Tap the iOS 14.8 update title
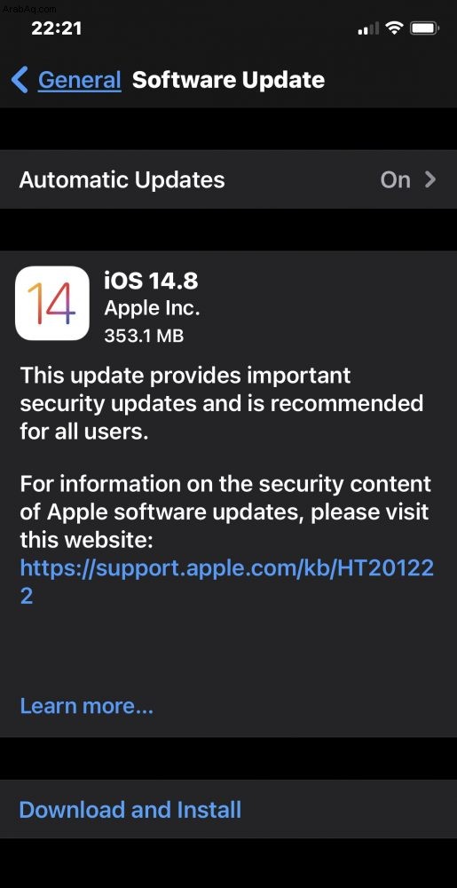The image size is (457, 888). (x=151, y=281)
